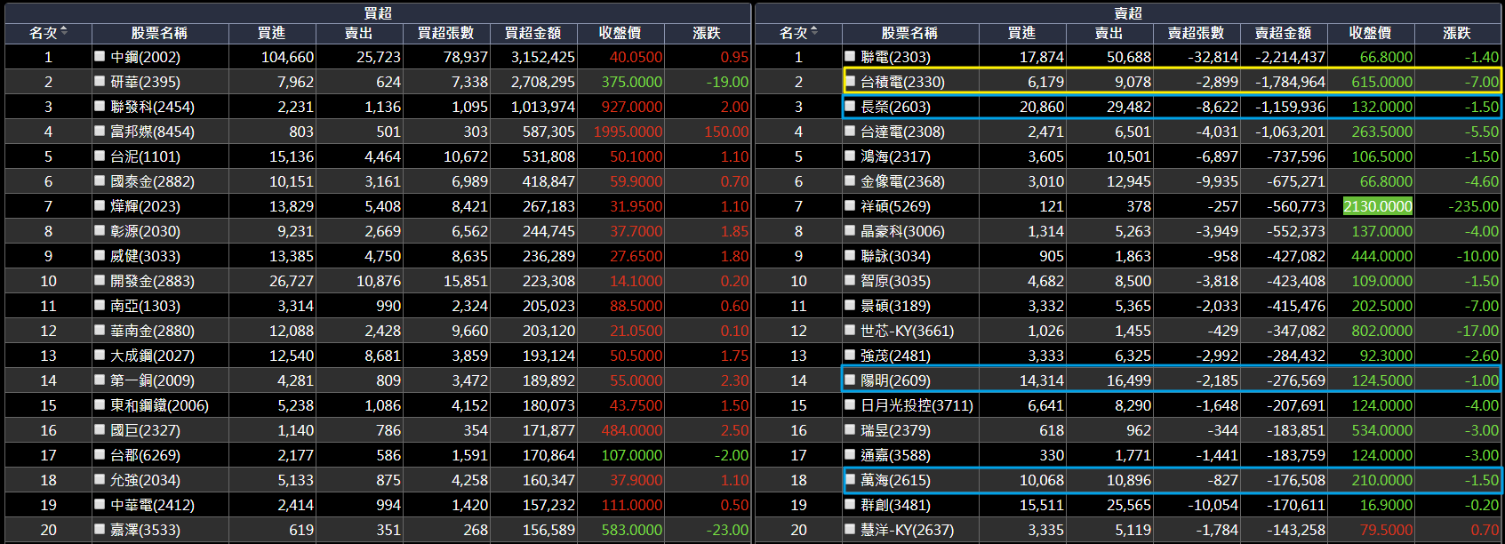This screenshot has height=544, width=1505.
Task: Click 買超張數 value 78,937
Action: click(466, 57)
